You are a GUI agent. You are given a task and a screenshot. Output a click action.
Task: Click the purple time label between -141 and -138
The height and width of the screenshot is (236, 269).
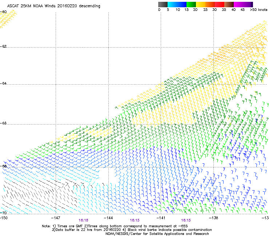186,220
